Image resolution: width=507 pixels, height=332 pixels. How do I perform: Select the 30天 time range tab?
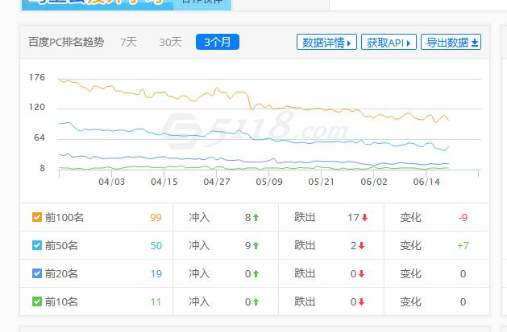170,43
